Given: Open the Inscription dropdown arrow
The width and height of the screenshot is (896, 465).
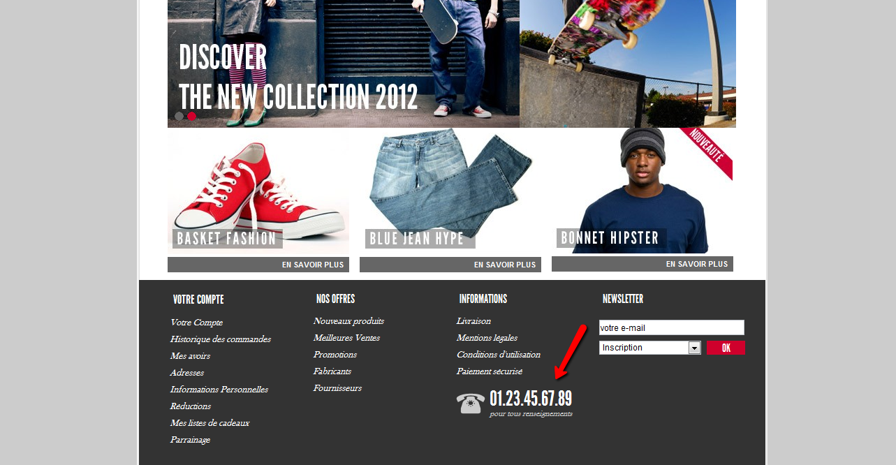Looking at the screenshot, I should click(694, 348).
